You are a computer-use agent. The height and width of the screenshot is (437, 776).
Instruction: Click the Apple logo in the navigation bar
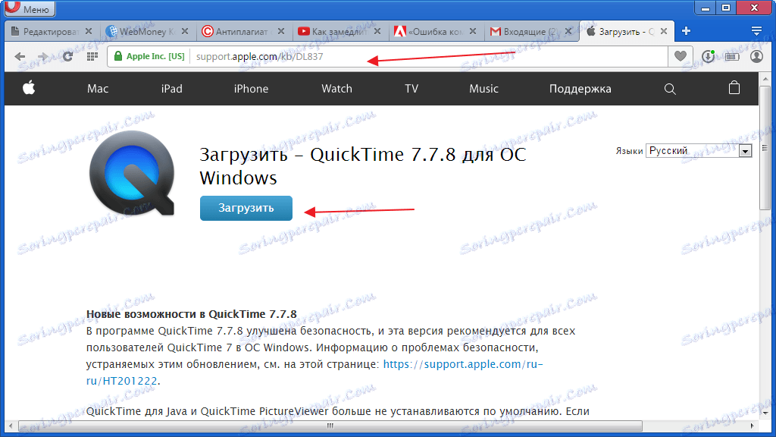tap(29, 88)
